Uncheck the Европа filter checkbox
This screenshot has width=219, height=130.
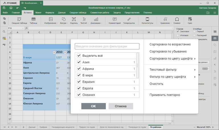(x=79, y=88)
